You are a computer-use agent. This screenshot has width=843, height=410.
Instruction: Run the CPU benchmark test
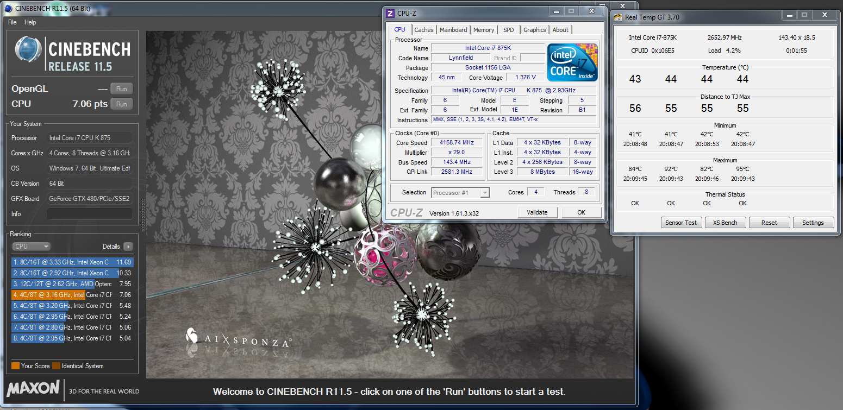pos(121,104)
